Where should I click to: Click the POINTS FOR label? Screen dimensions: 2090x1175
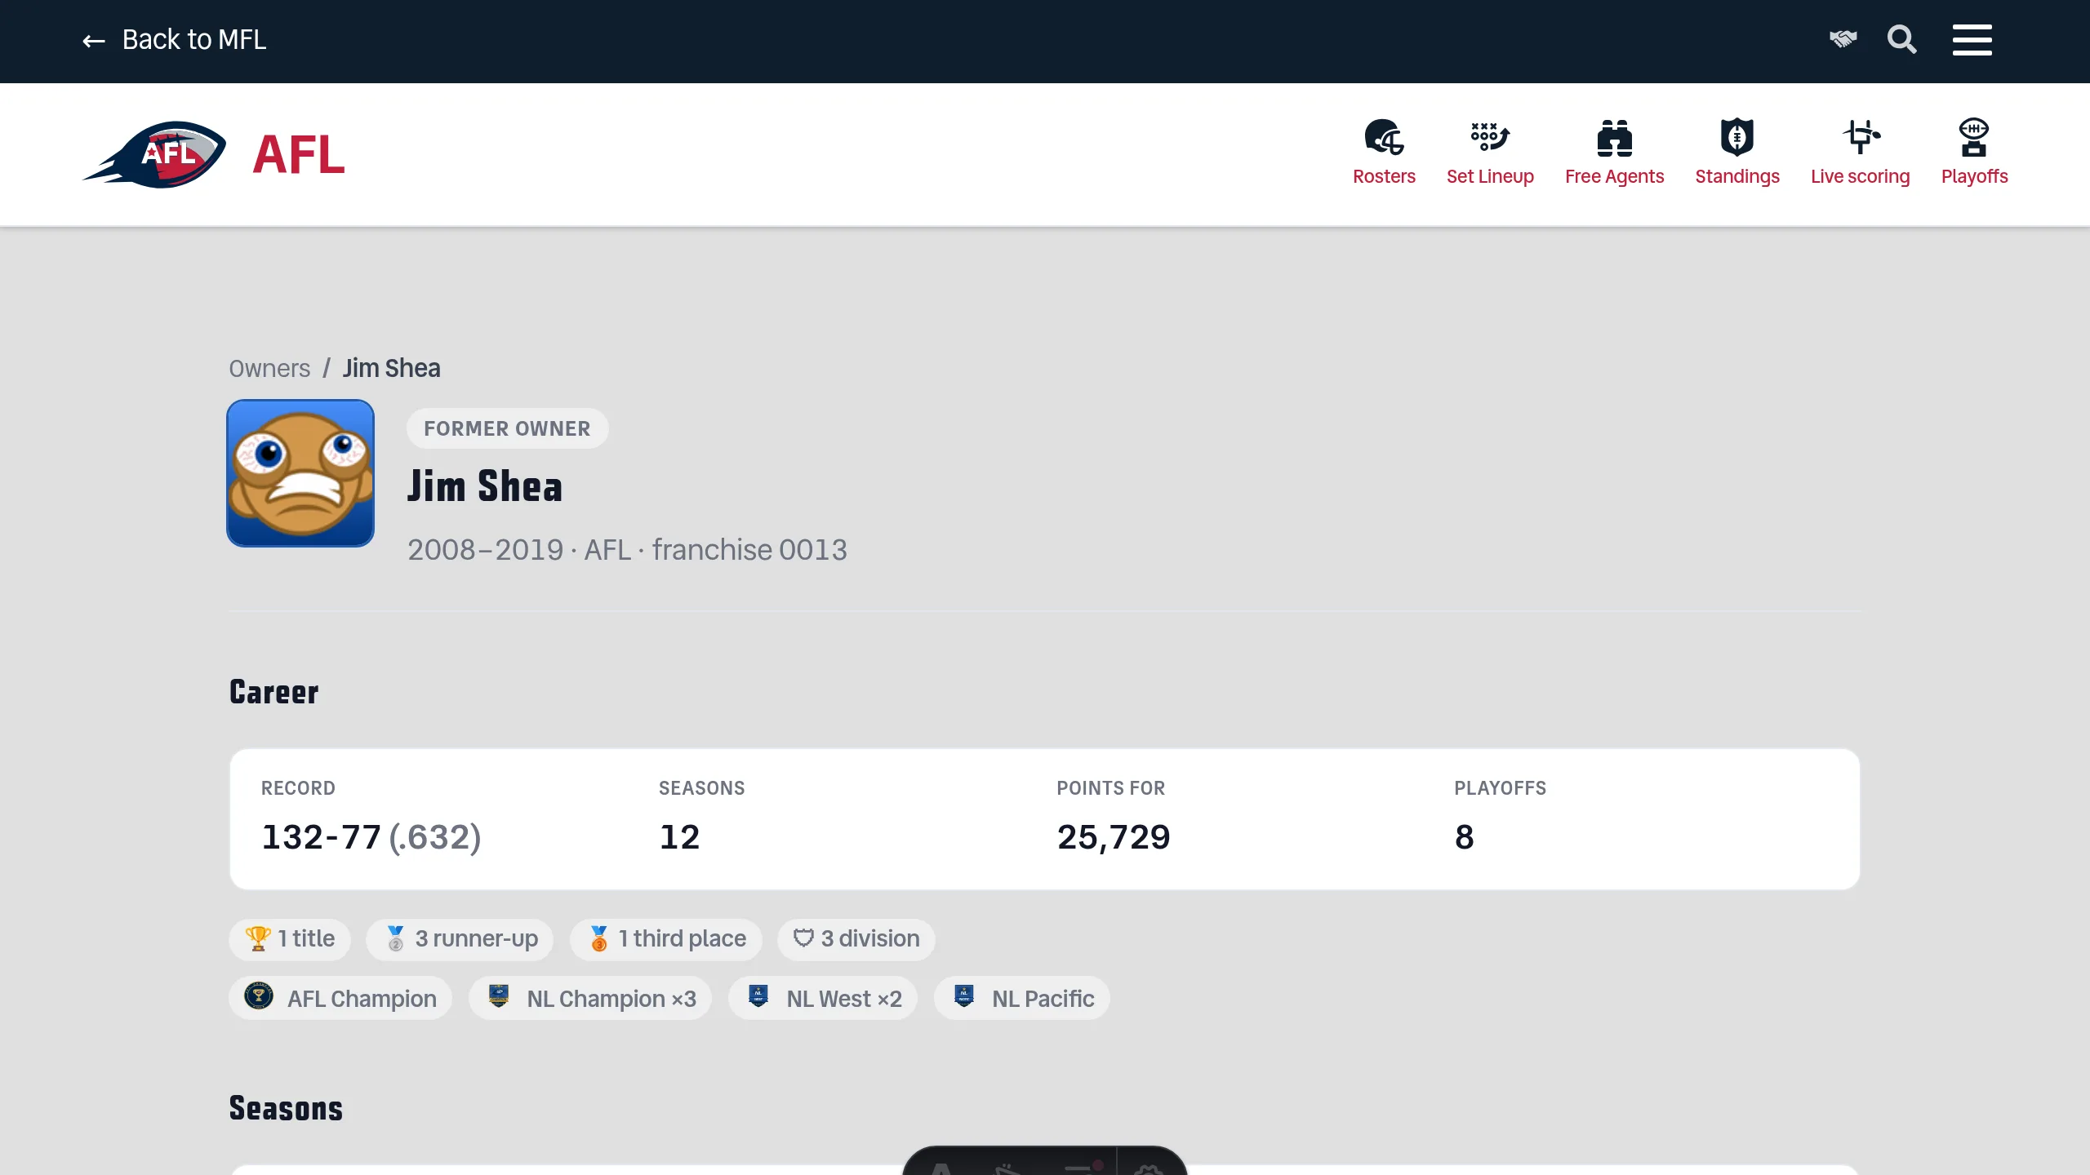[1110, 788]
